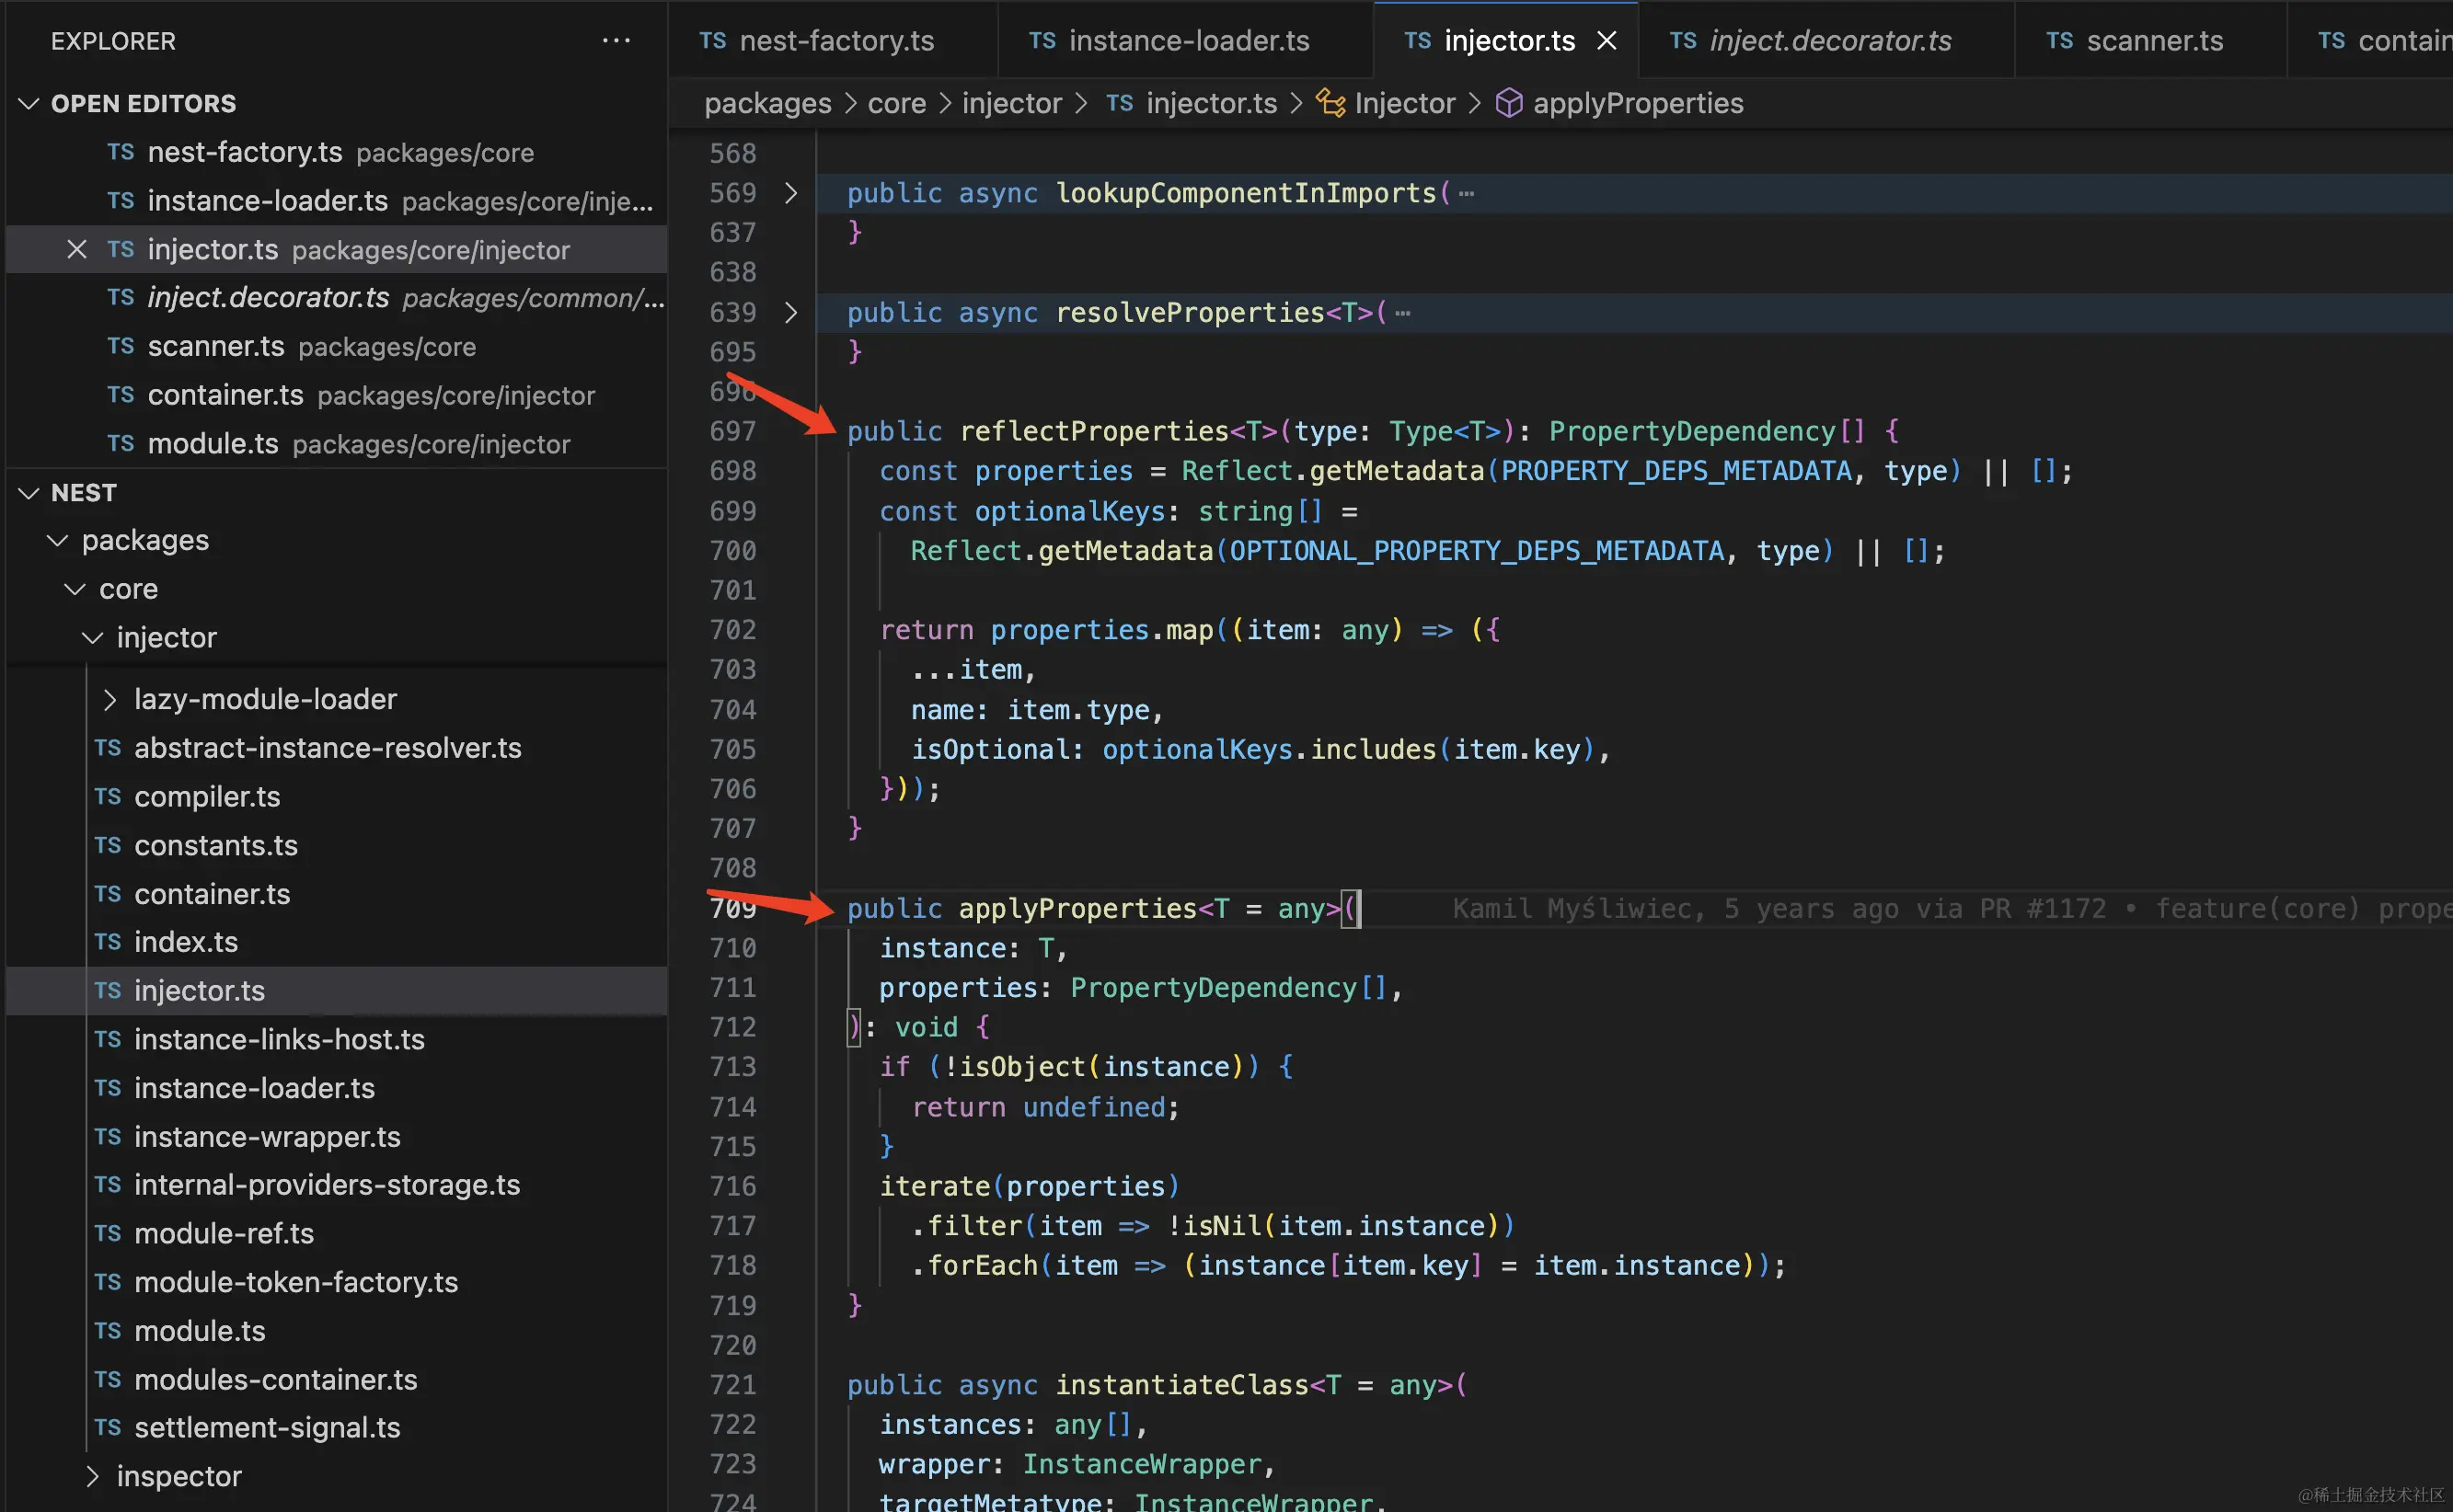Open internal-providers-storage.ts in the file tree
Viewport: 2453px width, 1512px height.
(336, 1185)
